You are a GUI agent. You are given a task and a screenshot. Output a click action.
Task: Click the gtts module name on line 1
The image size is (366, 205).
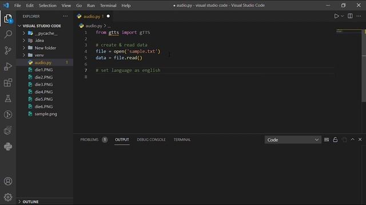coord(114,32)
